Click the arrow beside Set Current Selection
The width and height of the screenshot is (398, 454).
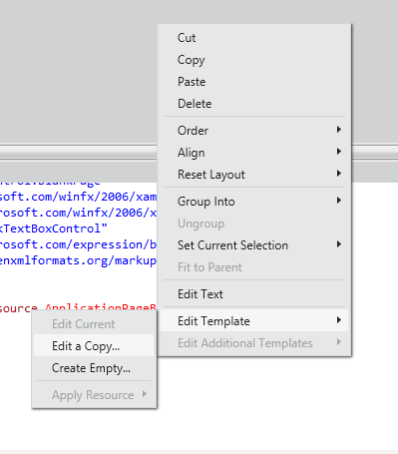[x=339, y=244]
